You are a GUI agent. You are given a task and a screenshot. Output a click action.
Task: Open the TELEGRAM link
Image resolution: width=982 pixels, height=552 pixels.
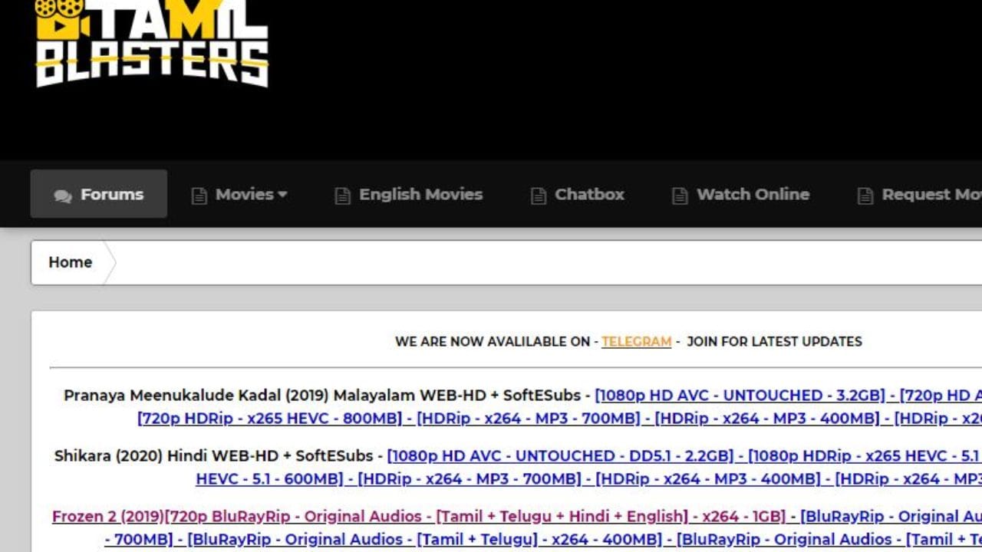click(x=636, y=341)
